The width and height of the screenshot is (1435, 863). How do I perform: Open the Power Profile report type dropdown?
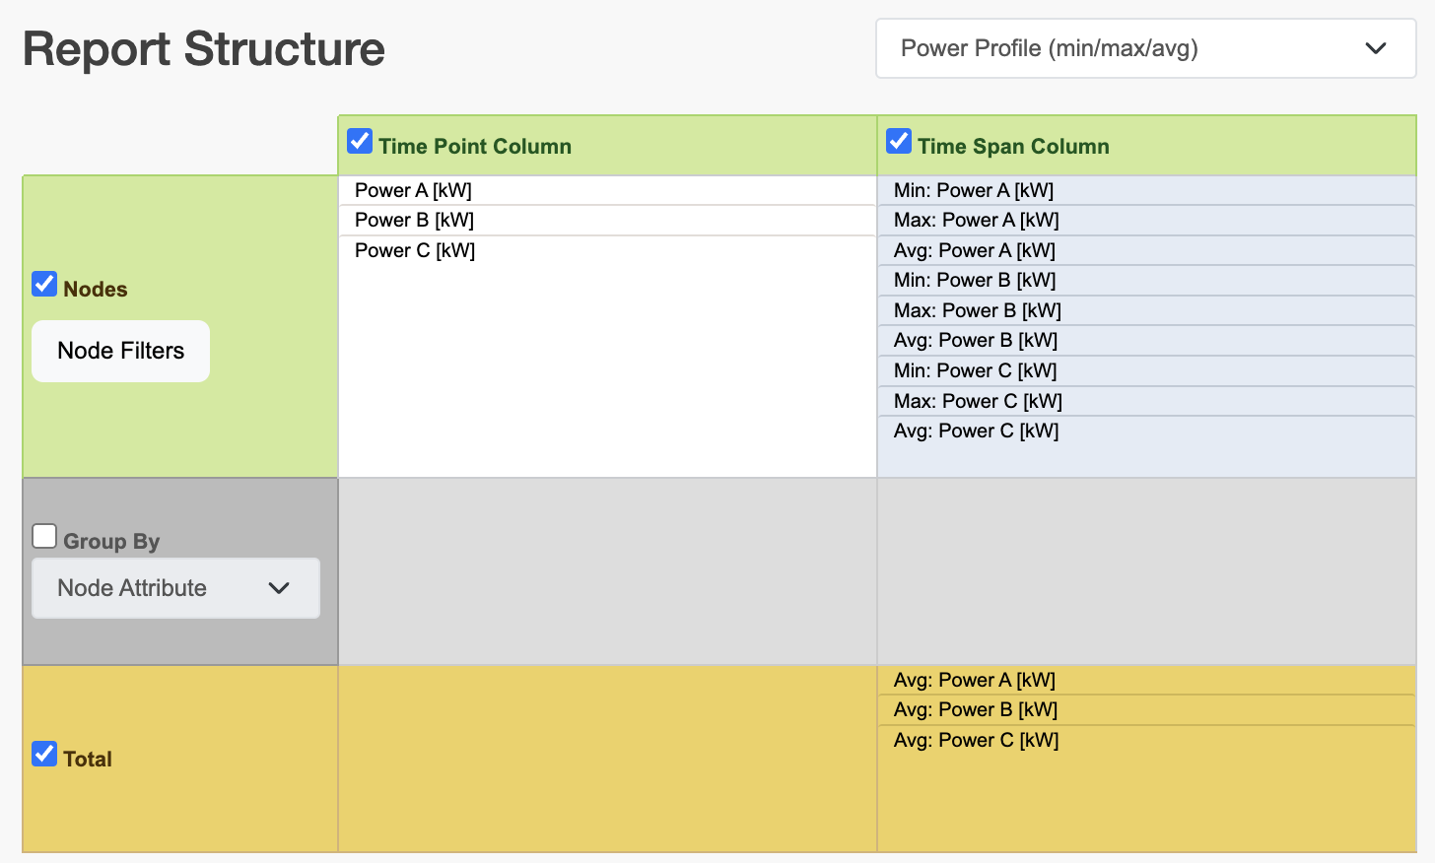(1145, 48)
